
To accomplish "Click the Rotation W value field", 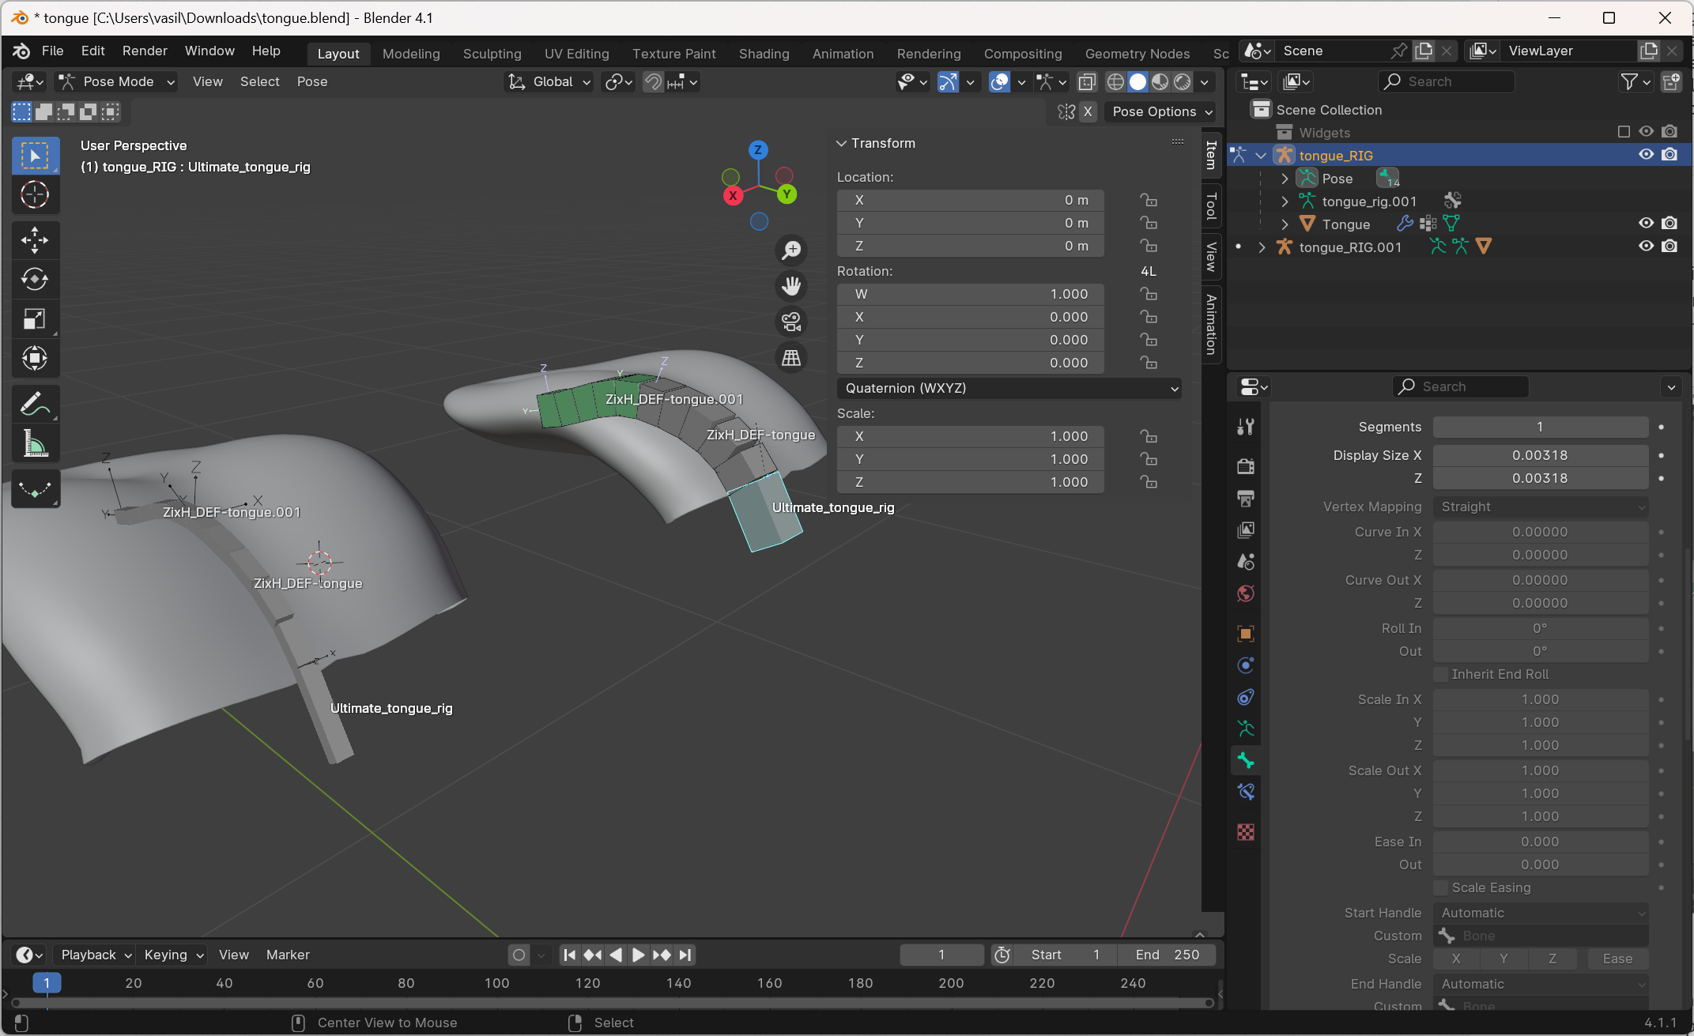I will tap(970, 294).
